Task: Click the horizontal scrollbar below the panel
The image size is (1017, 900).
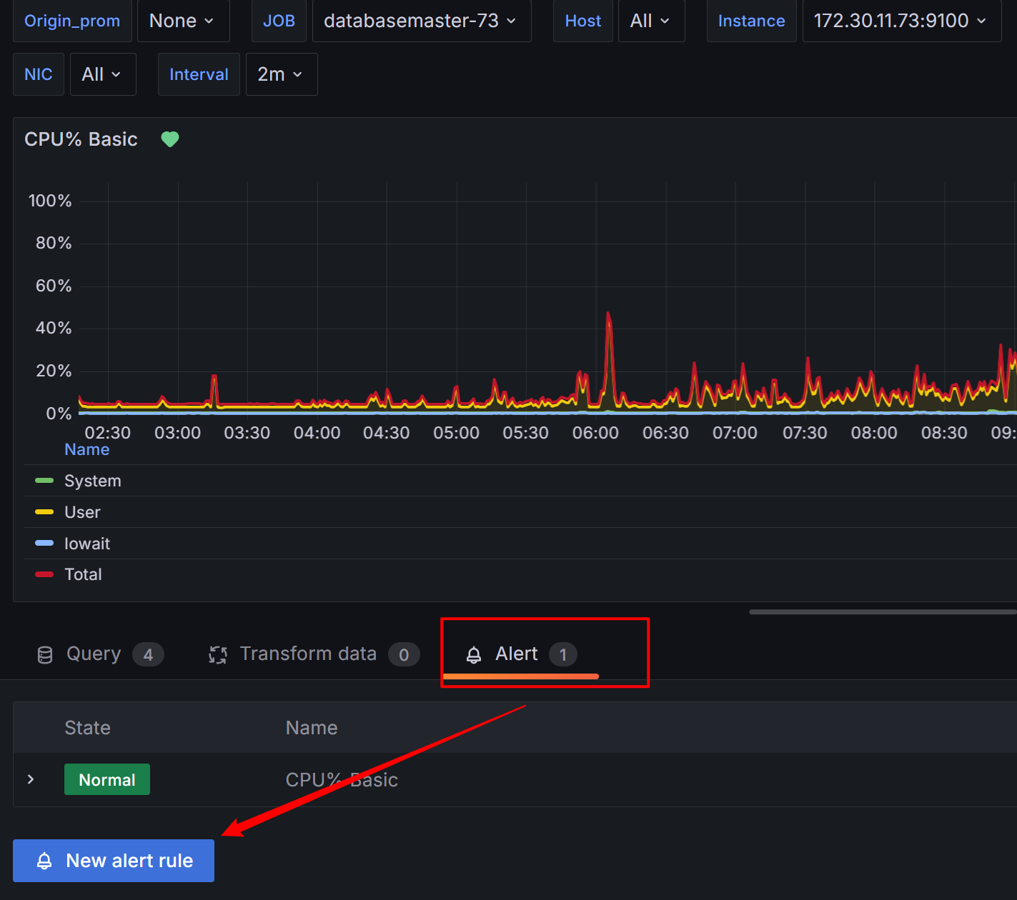Action: point(883,611)
